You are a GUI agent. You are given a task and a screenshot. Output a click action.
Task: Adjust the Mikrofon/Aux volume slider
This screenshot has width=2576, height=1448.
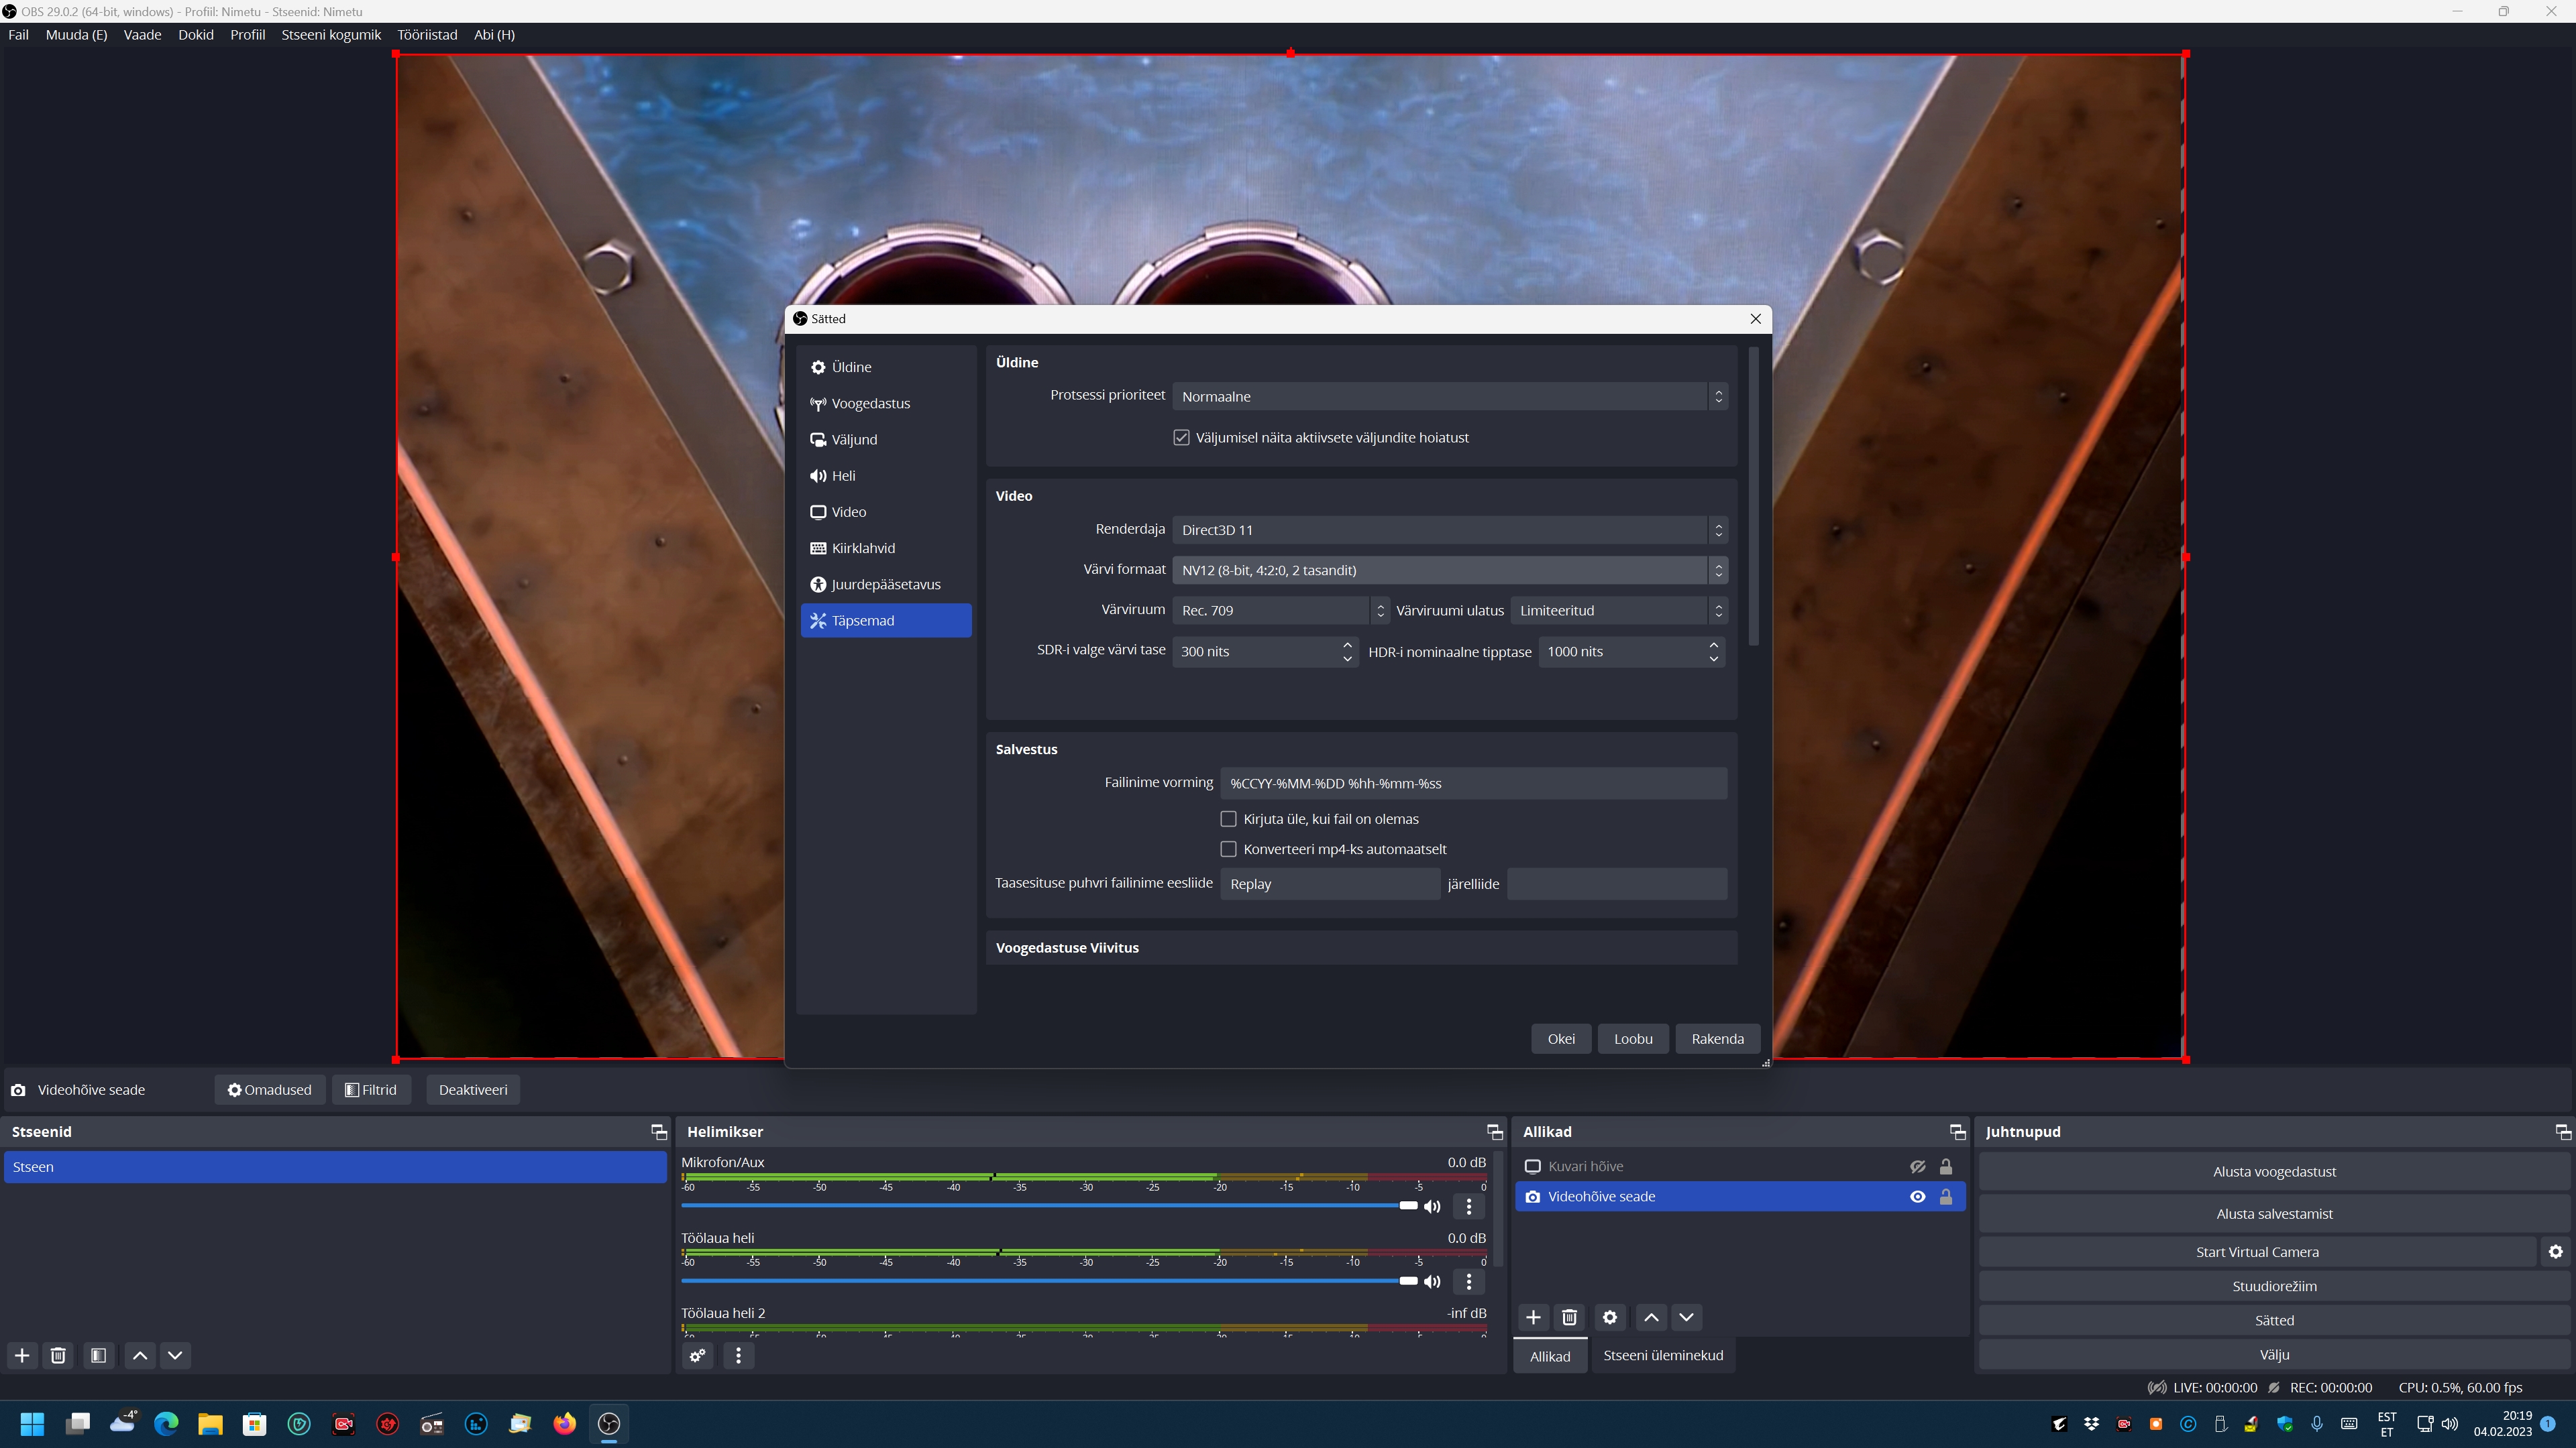point(1408,1206)
